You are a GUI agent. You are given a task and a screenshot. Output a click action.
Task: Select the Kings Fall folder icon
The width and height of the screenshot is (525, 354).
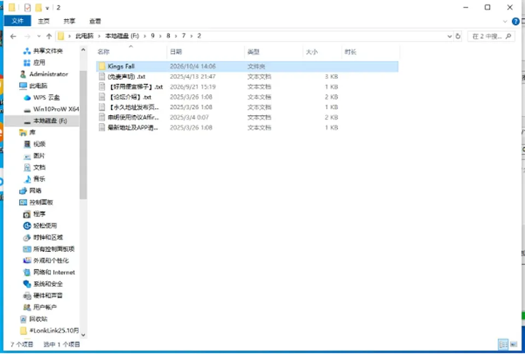(x=102, y=66)
